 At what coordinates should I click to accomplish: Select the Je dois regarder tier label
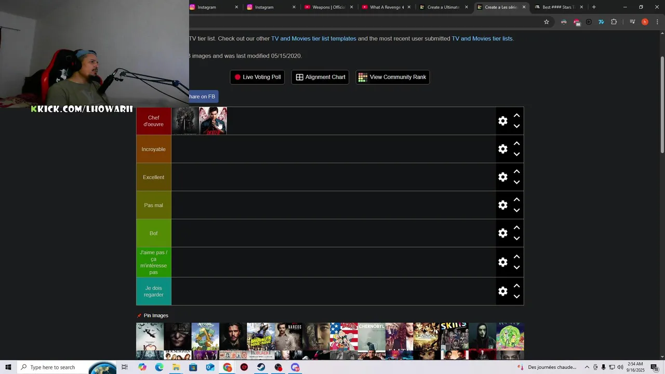(x=154, y=291)
